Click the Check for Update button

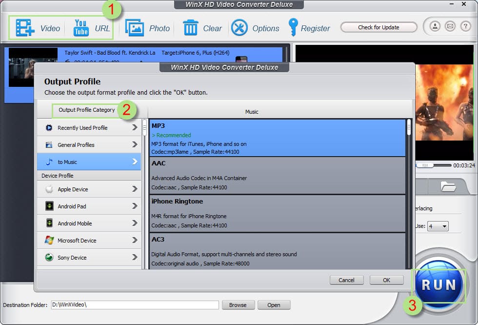378,27
